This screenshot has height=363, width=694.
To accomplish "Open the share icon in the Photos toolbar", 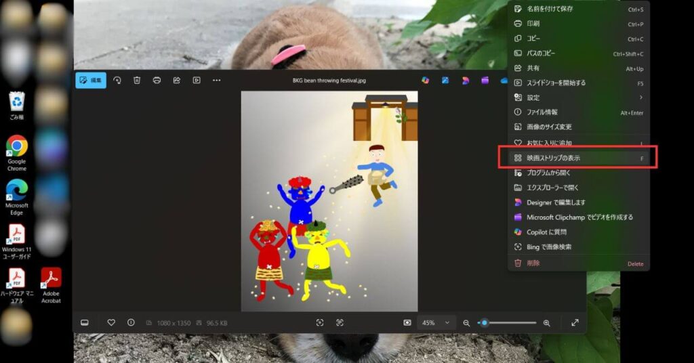I will click(x=176, y=80).
